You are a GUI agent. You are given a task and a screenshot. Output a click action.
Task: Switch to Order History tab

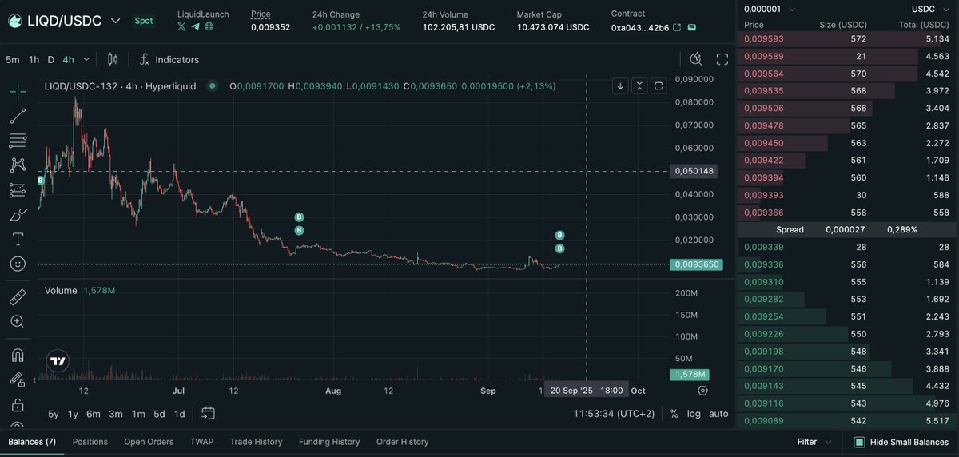(402, 442)
